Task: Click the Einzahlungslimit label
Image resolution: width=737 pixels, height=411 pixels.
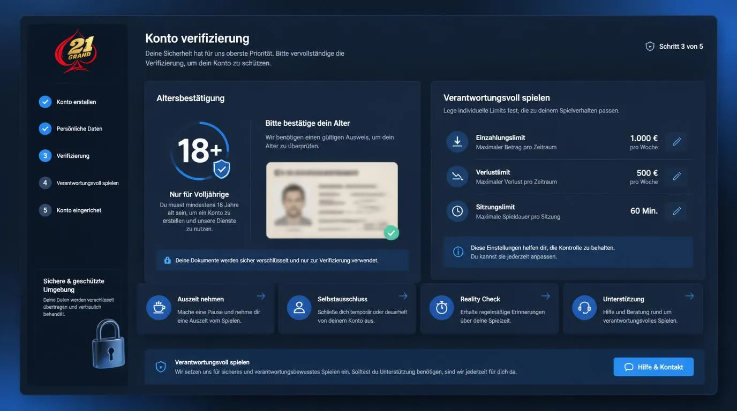Action: tap(500, 138)
